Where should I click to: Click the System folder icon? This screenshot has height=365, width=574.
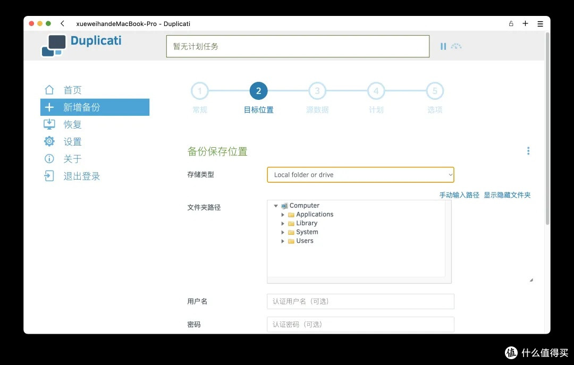[x=291, y=232]
